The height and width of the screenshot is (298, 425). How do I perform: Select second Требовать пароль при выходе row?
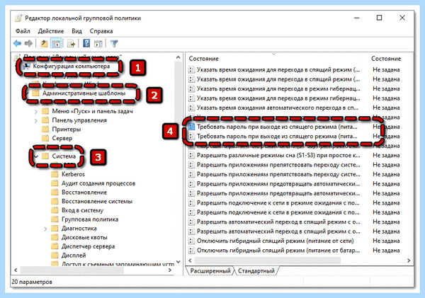(x=277, y=137)
